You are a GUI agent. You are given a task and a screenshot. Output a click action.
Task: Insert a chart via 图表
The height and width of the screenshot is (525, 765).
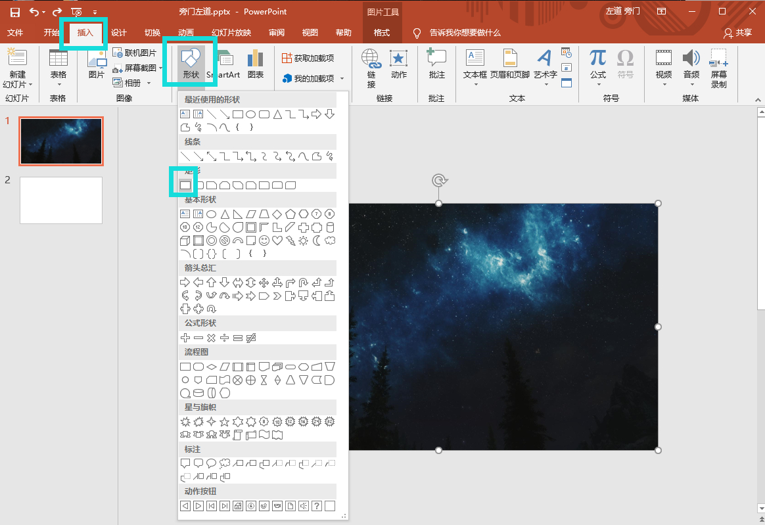tap(255, 64)
